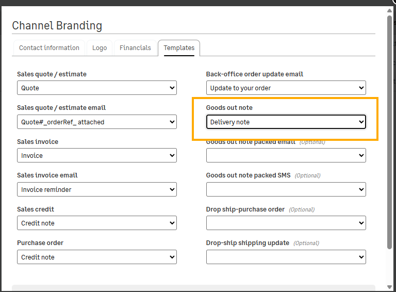Viewport: 396px width, 292px height.
Task: Click the Goods out note packed SMS label
Action: point(248,175)
